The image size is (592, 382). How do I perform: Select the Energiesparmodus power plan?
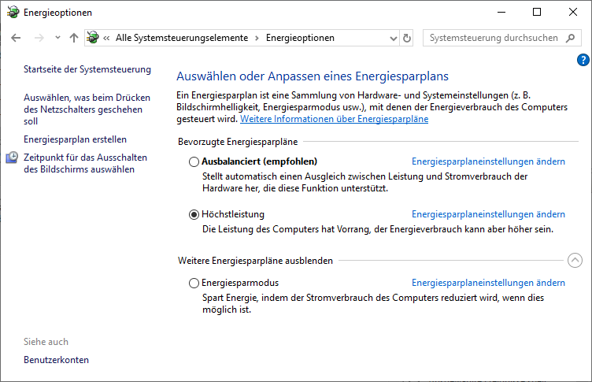tap(194, 283)
